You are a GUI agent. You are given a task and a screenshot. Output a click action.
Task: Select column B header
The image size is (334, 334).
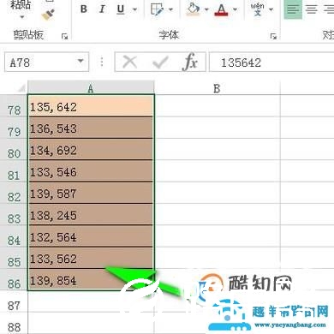pyautogui.click(x=217, y=88)
